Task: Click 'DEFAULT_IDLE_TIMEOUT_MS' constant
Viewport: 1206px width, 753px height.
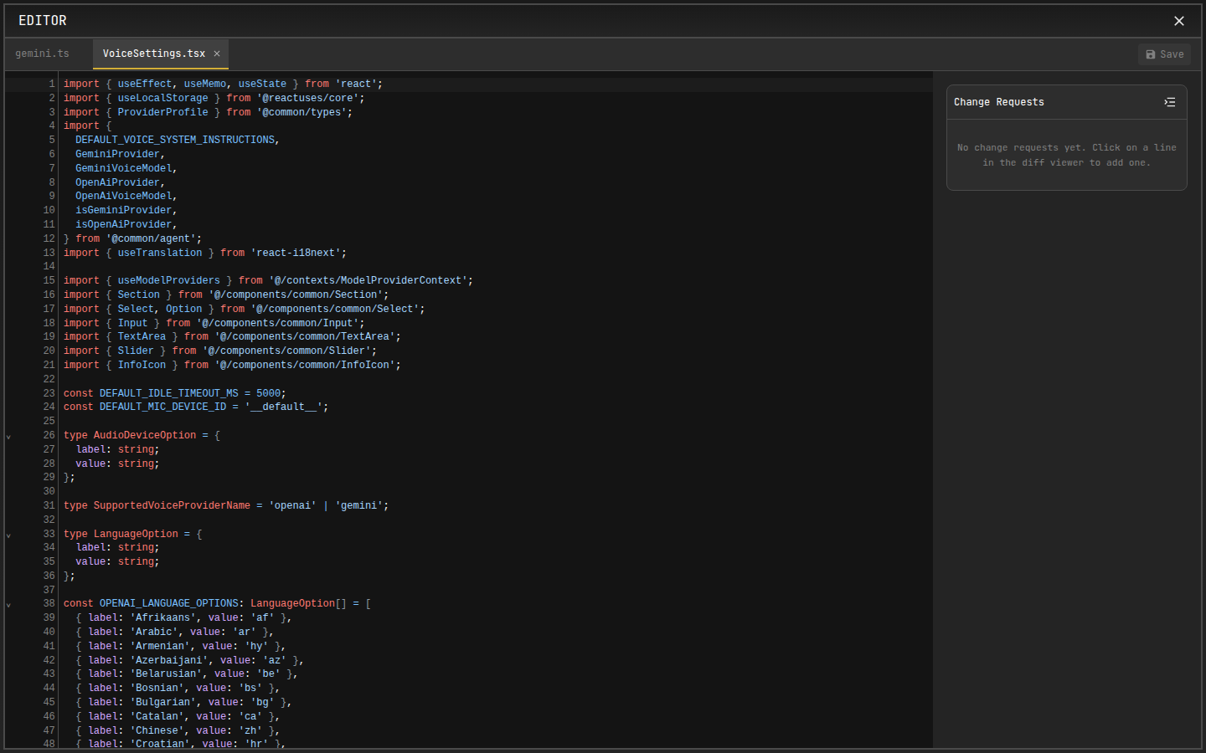Action: coord(169,394)
